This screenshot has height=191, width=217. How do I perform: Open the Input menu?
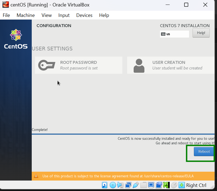[x=64, y=15]
